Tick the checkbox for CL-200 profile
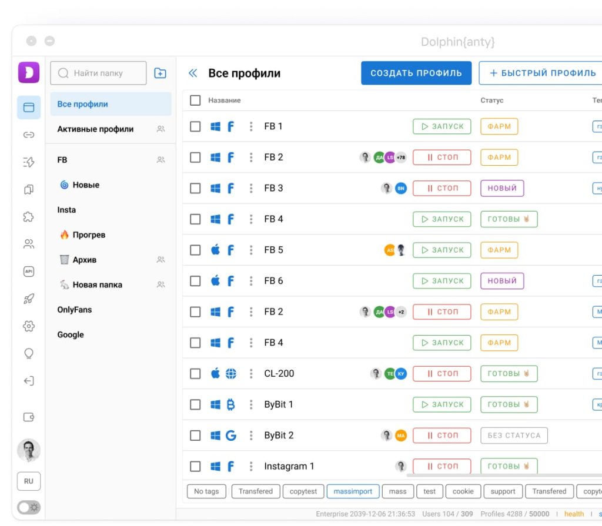This screenshot has width=602, height=526. pyautogui.click(x=195, y=374)
